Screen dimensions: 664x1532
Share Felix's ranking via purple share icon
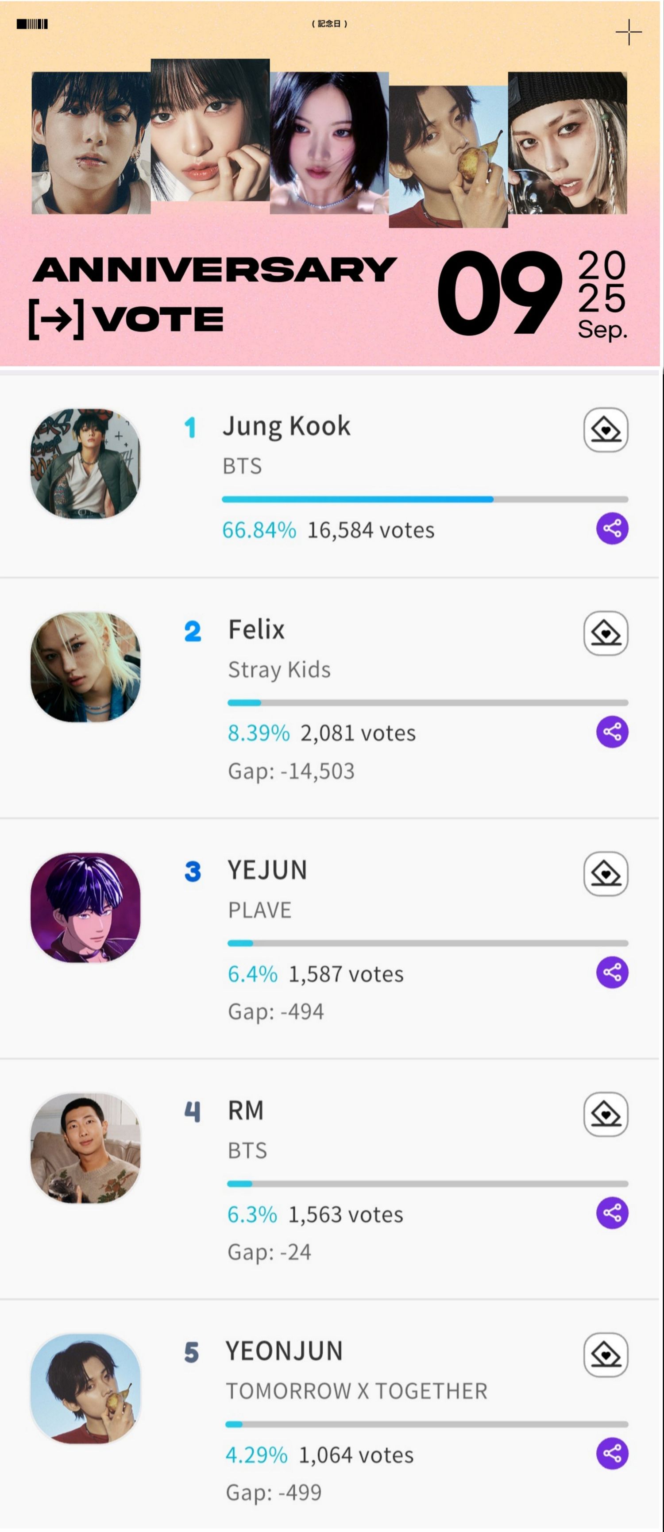(x=612, y=732)
